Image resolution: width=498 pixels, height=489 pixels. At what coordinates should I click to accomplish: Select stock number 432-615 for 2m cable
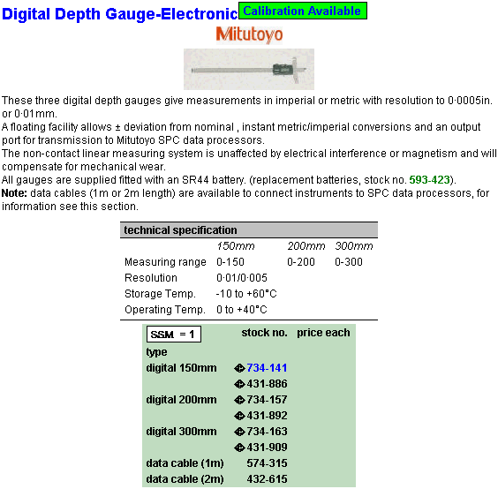(267, 479)
